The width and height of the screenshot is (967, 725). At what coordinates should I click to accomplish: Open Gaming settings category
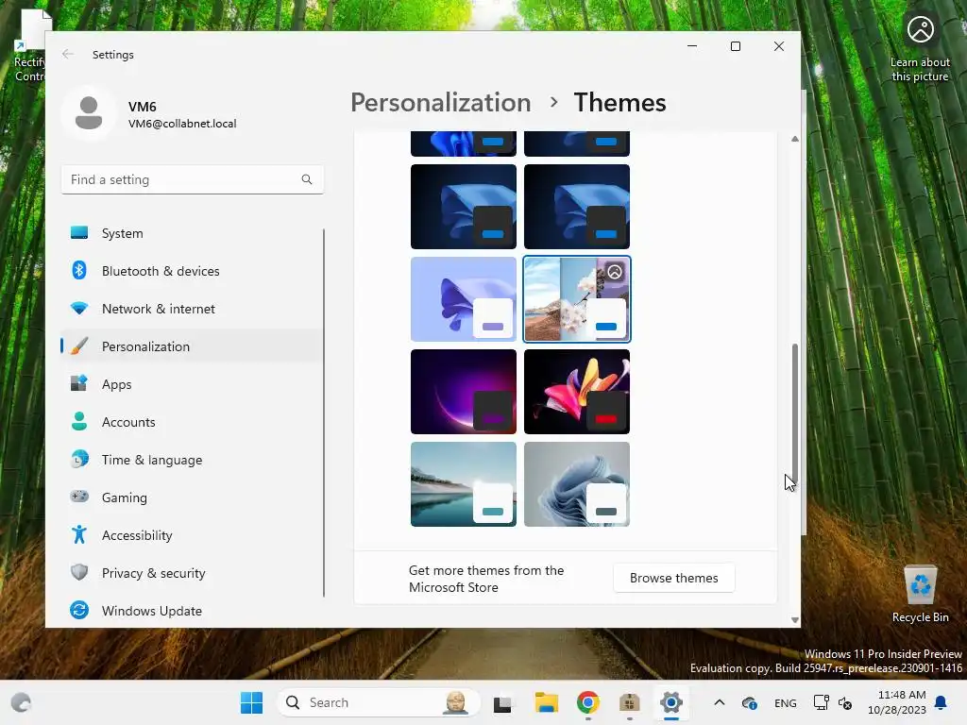191,497
